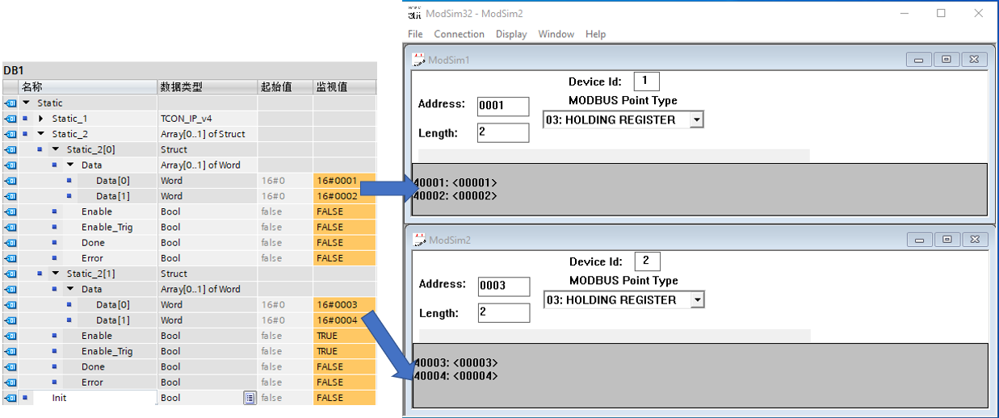Click monitor value 16#0003
This screenshot has width=999, height=418.
pos(345,305)
